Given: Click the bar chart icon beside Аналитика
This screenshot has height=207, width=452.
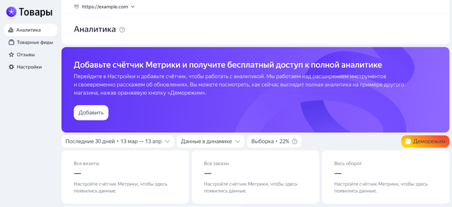Looking at the screenshot, I should tap(11, 30).
